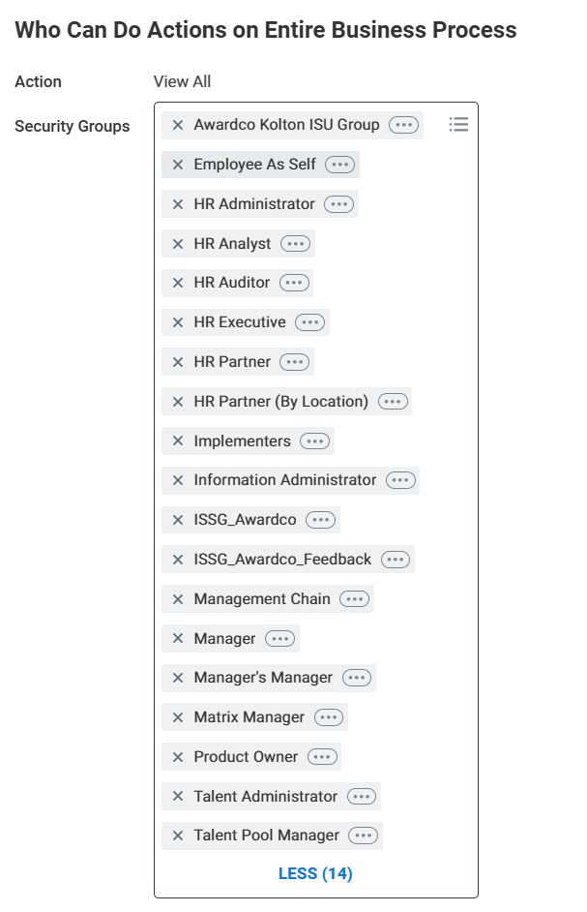
Task: Click X next to HR Administrator
Action: (178, 204)
